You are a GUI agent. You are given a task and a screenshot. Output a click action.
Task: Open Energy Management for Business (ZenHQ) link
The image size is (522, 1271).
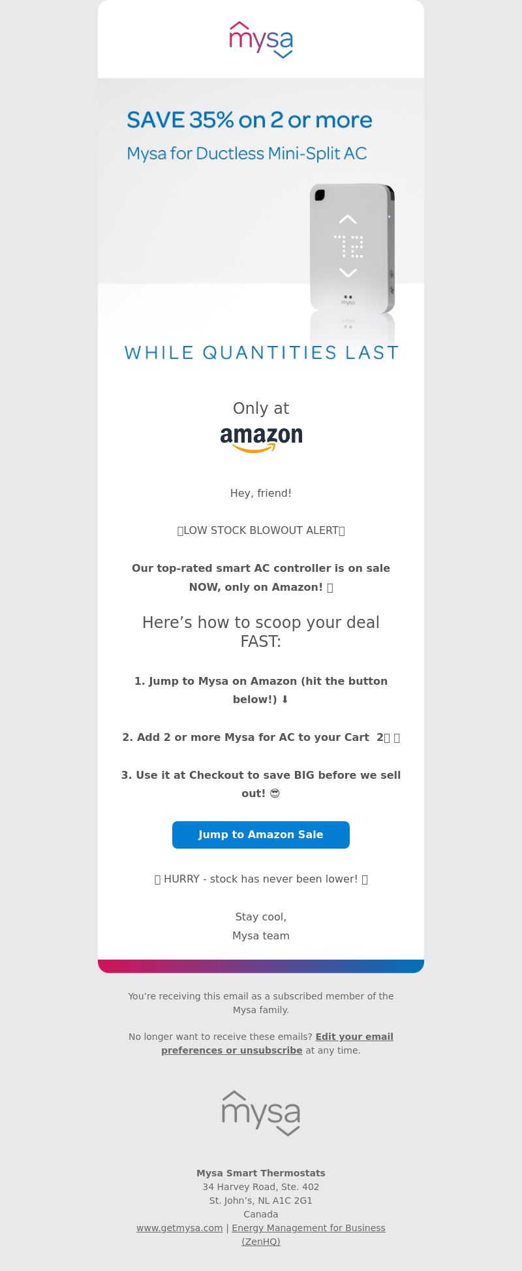[x=308, y=1234]
